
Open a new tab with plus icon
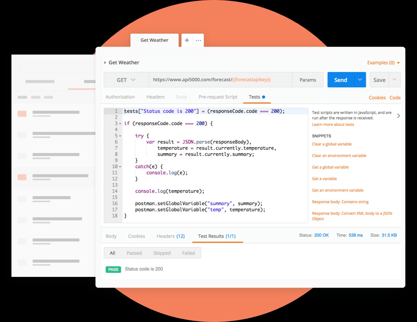(x=187, y=40)
